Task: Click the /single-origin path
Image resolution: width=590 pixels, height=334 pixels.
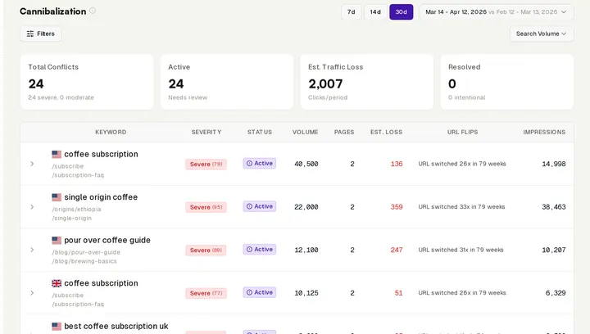Action: point(71,219)
